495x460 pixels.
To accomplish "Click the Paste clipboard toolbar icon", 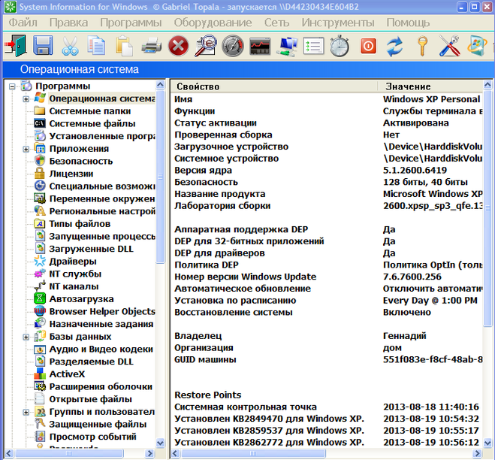I will (x=124, y=46).
